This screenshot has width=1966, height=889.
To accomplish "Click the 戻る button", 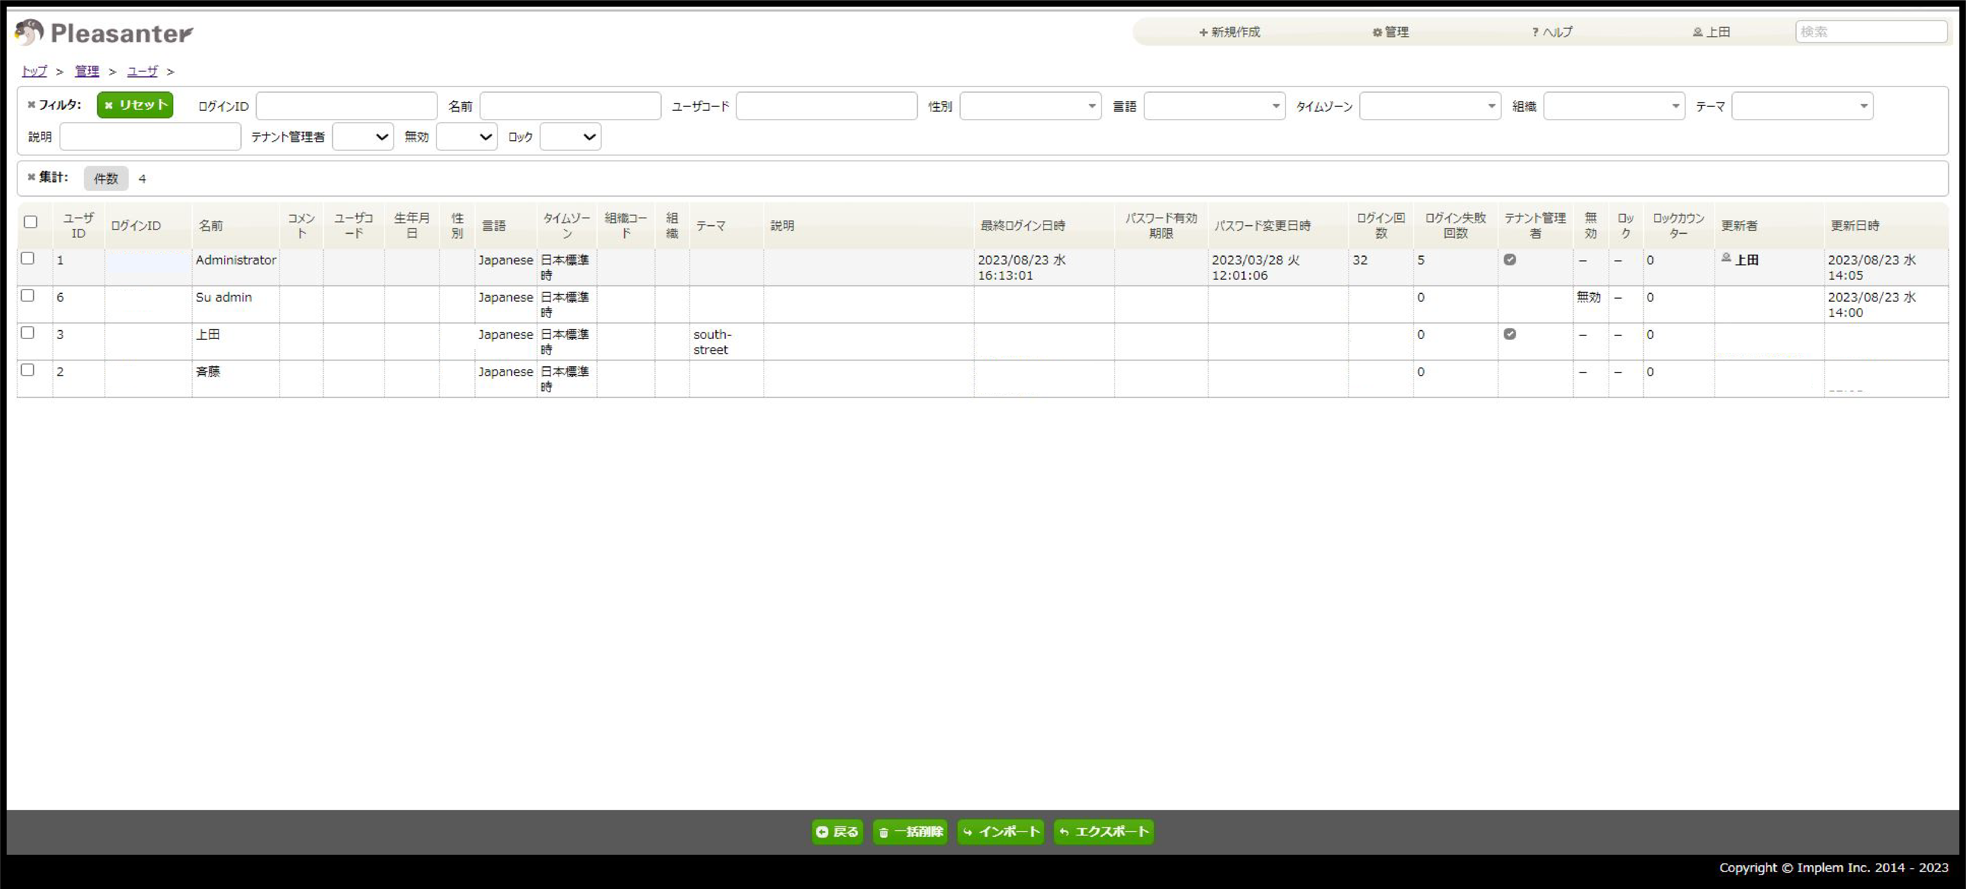I will 837,832.
